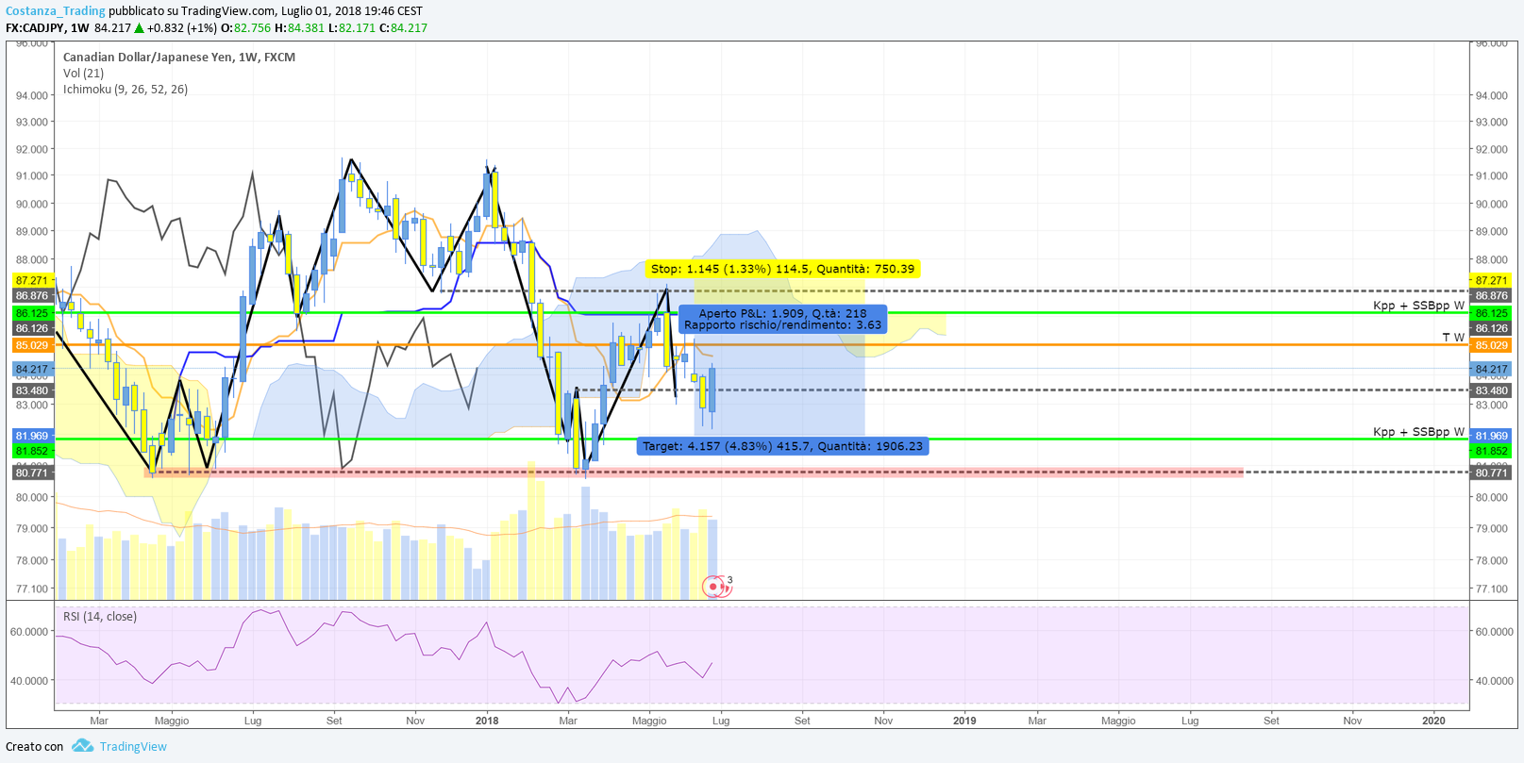1524x763 pixels.
Task: Click the high value H:84.381
Action: [x=299, y=28]
